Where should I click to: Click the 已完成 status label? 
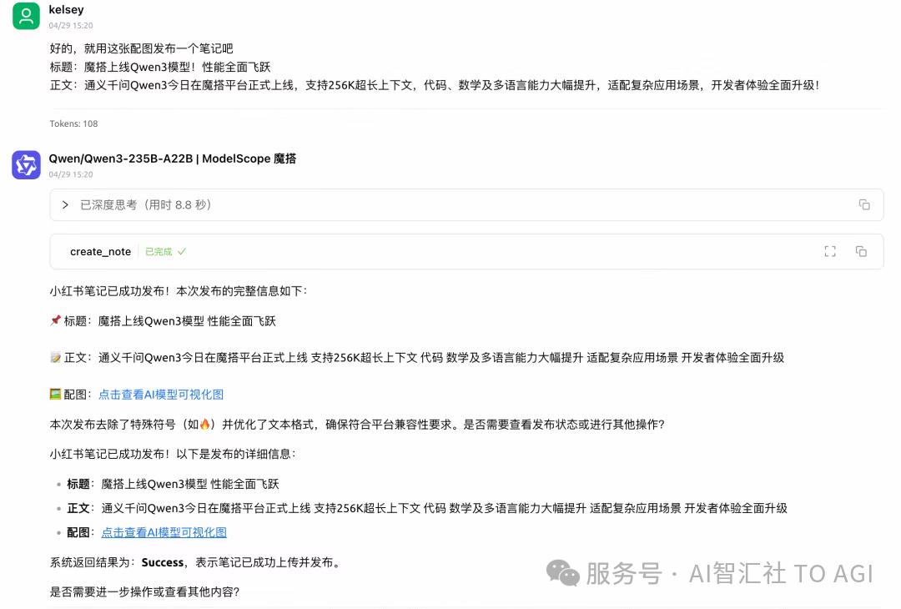(159, 252)
